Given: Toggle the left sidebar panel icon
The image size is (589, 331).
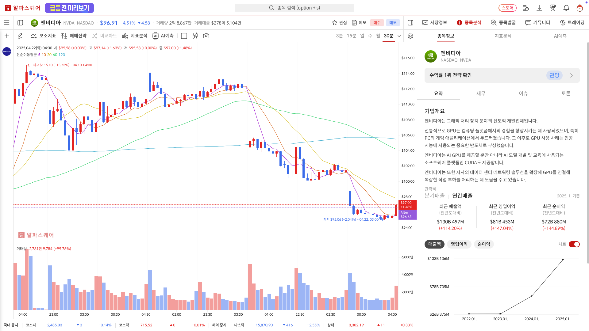Looking at the screenshot, I should click(20, 23).
